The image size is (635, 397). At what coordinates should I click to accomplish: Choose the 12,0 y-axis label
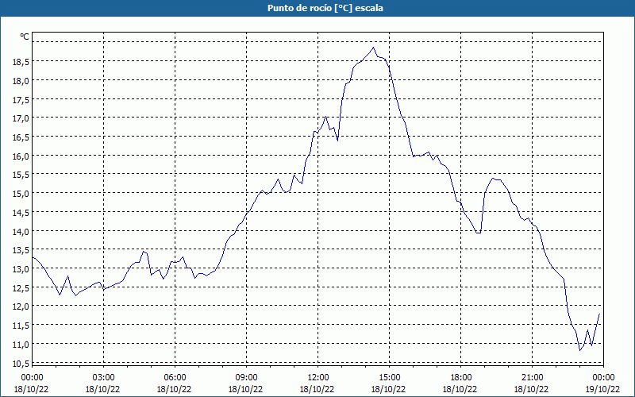click(21, 306)
